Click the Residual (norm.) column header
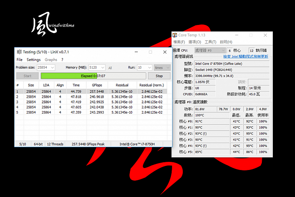Image resolution: width=295 pixels, height=197 pixels. point(152,85)
